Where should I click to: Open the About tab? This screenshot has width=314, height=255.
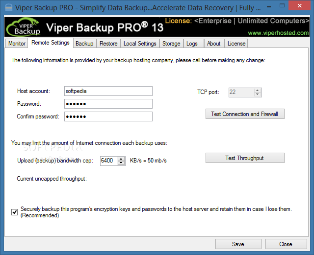coord(214,44)
